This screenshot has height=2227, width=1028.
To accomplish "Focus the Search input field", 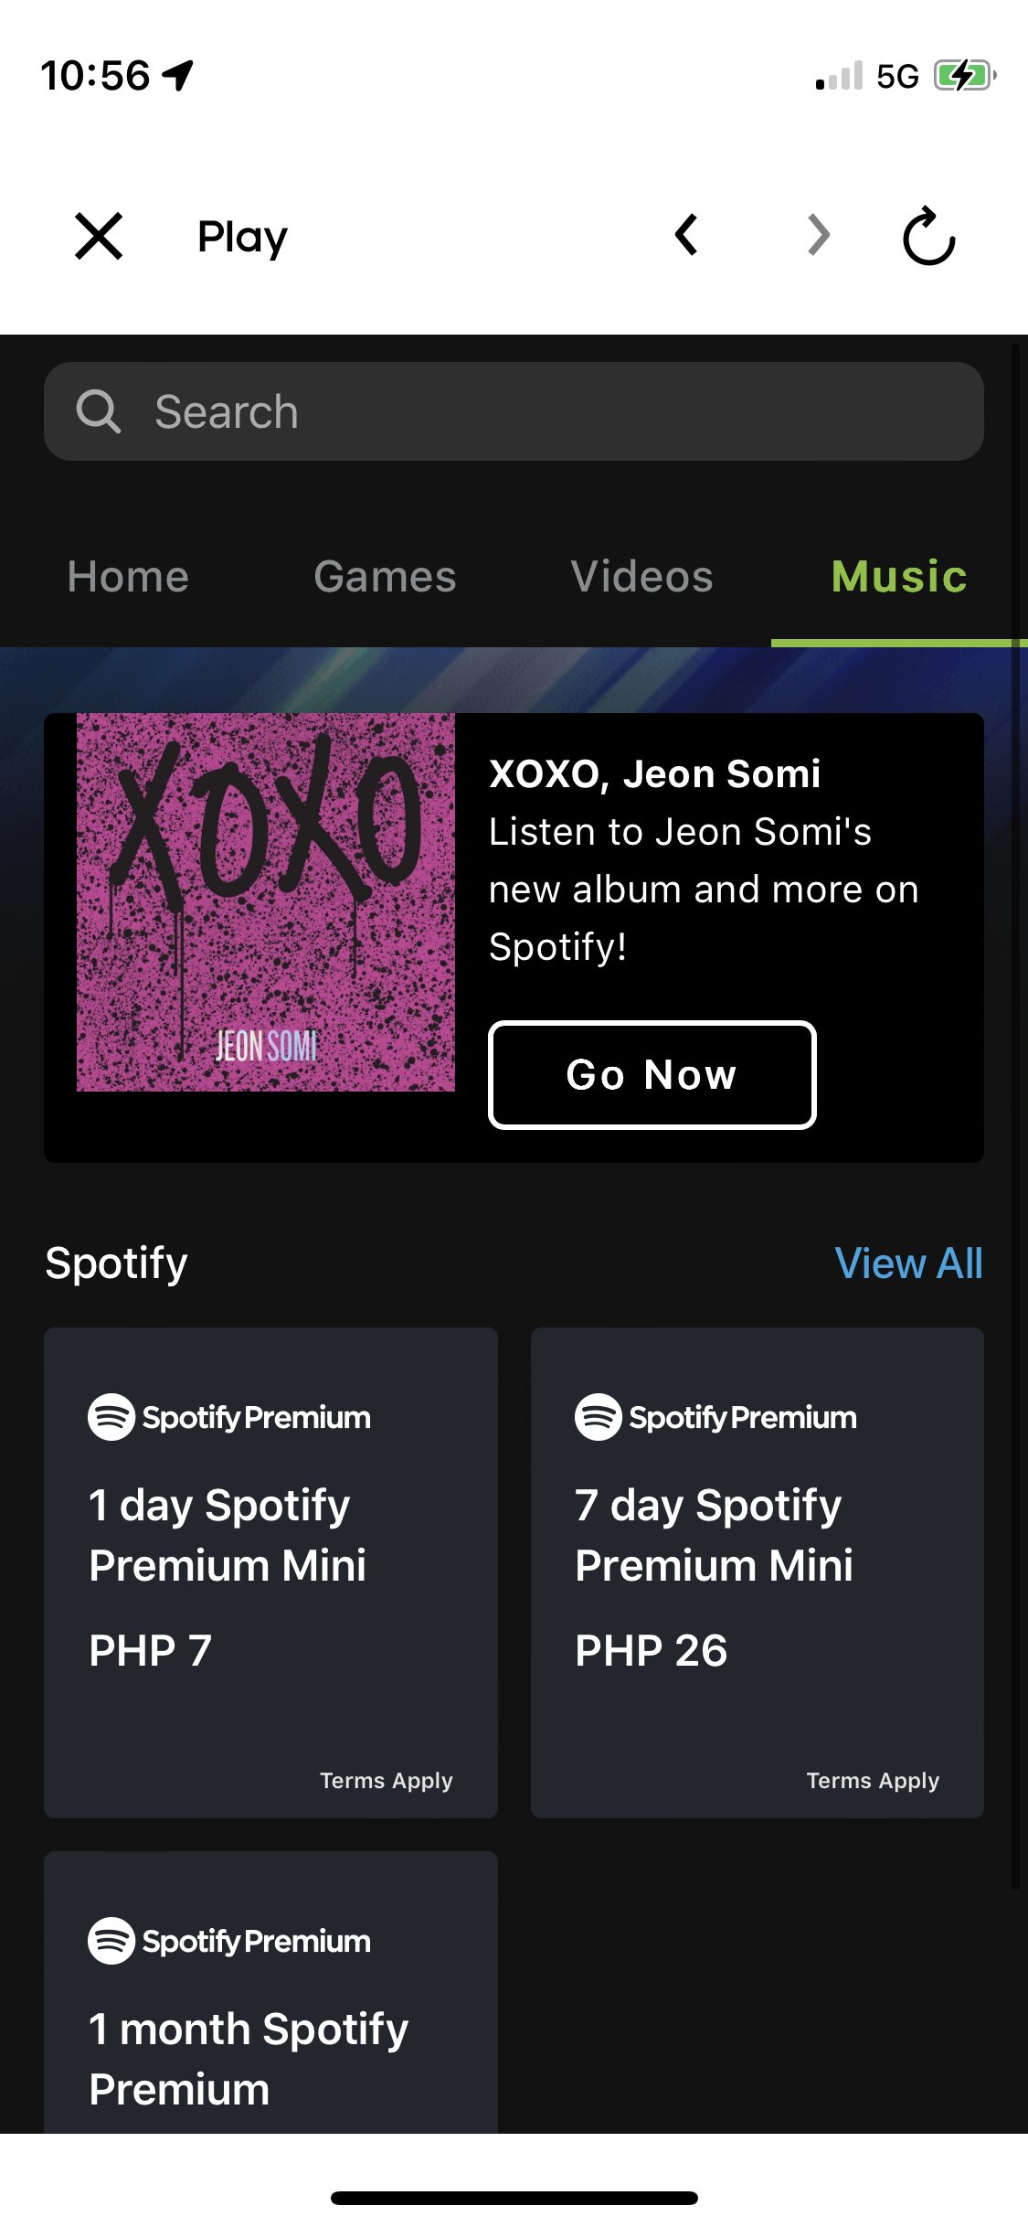I will [x=514, y=411].
